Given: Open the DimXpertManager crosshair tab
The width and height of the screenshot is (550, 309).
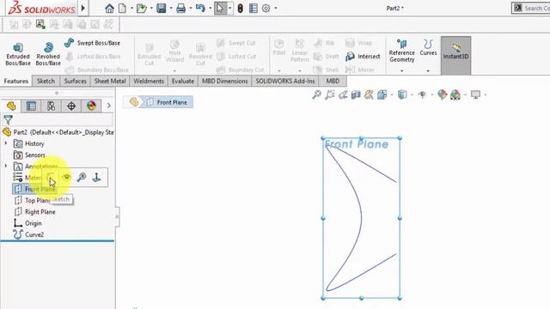Looking at the screenshot, I should [71, 106].
